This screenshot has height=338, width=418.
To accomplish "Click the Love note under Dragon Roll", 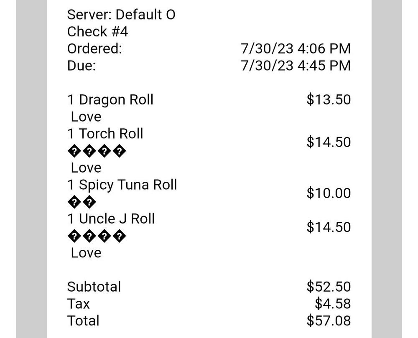I will pos(86,117).
